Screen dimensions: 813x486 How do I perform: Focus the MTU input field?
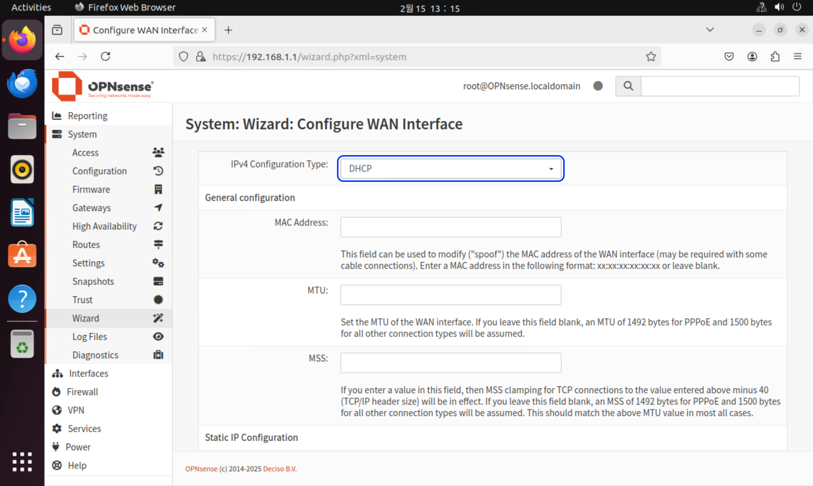coord(450,295)
